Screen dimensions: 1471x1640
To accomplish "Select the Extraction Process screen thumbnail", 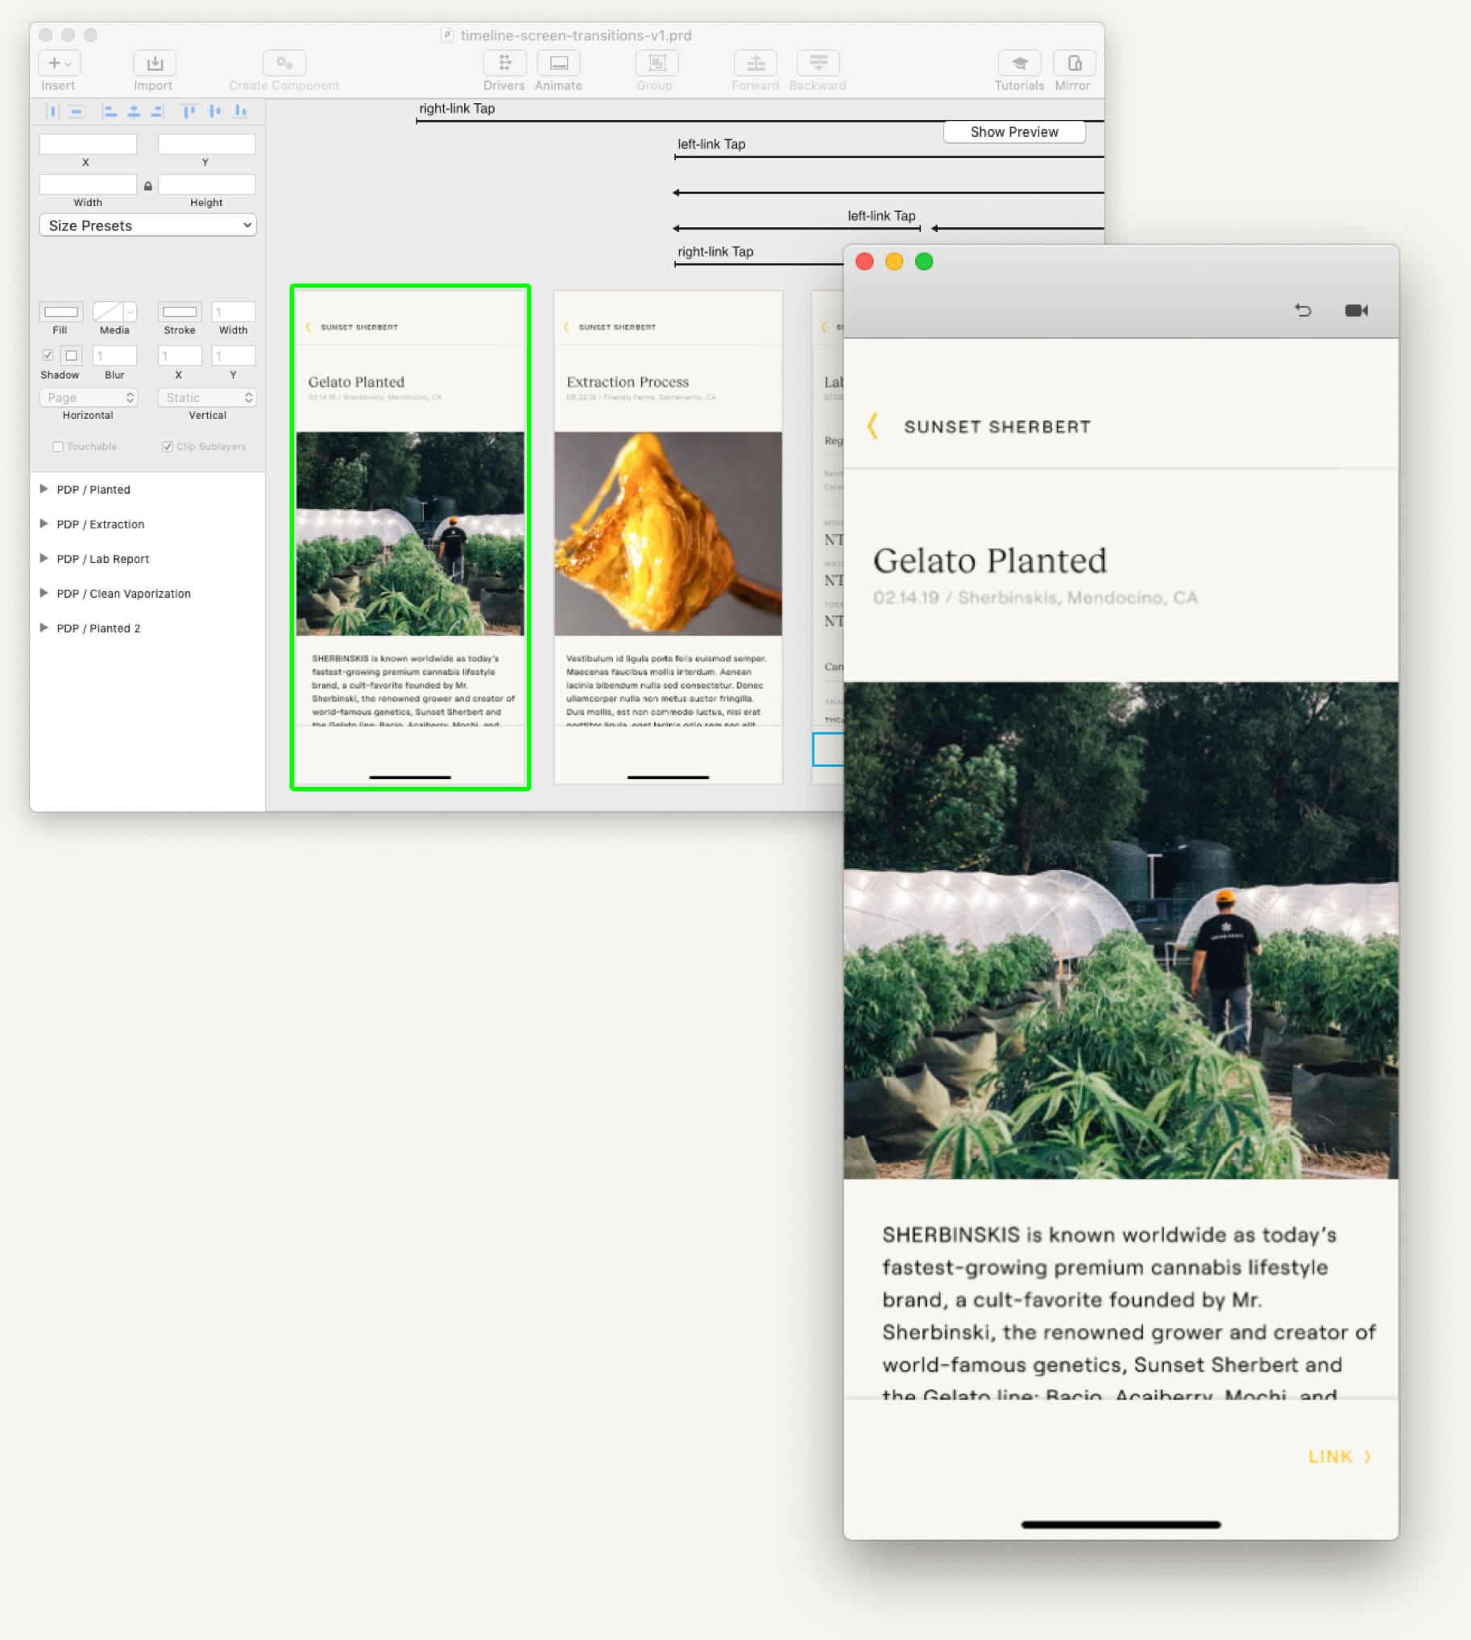I will (x=669, y=536).
